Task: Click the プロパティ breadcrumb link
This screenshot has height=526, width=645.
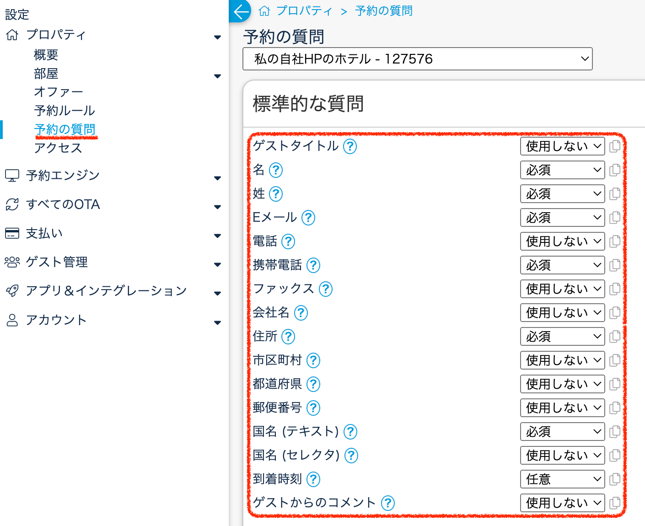Action: 304,11
